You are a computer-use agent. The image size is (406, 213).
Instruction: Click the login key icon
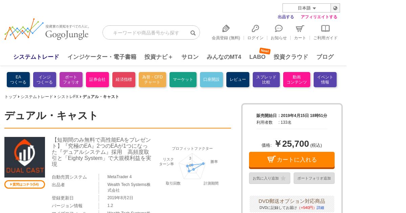(x=255, y=28)
